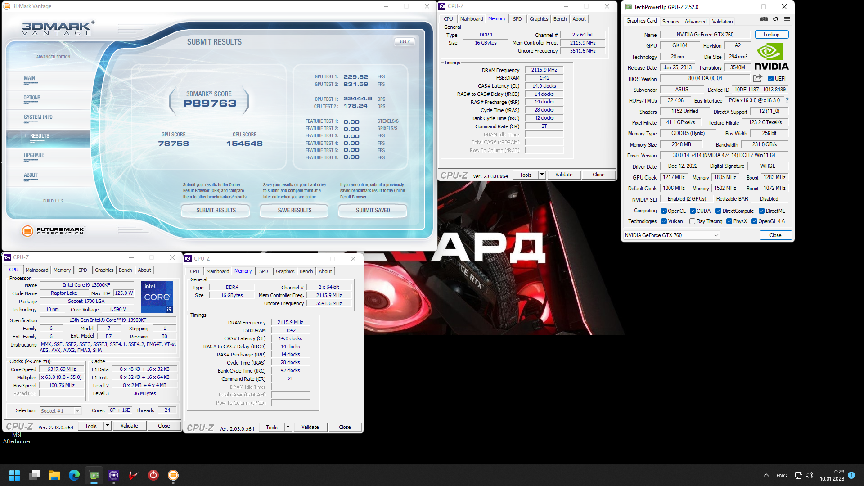Open Bench tab in bottom CPU-Z Memory window
The height and width of the screenshot is (486, 864).
(x=306, y=271)
